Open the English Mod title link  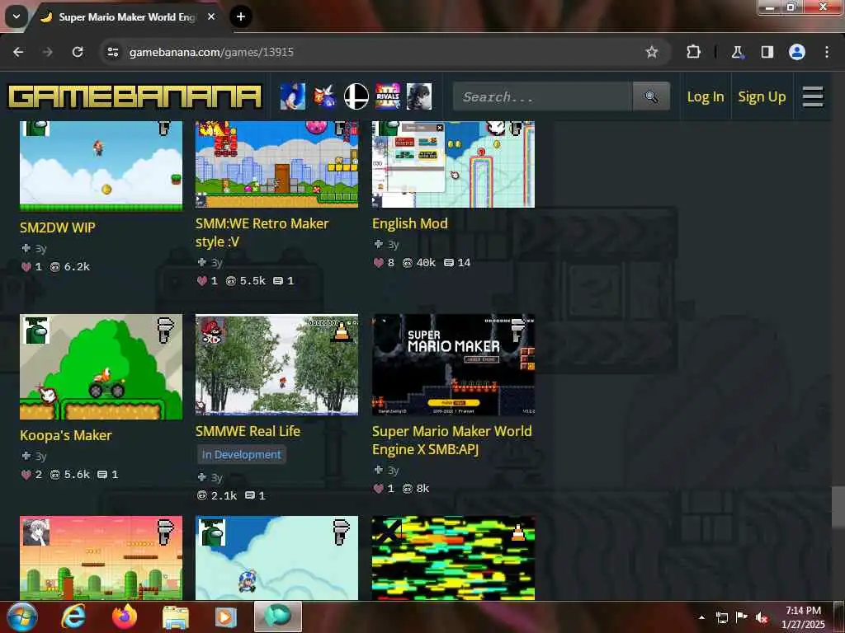pyautogui.click(x=409, y=223)
